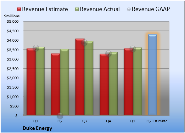Click the '$5,000' axis value

coord(13,21)
